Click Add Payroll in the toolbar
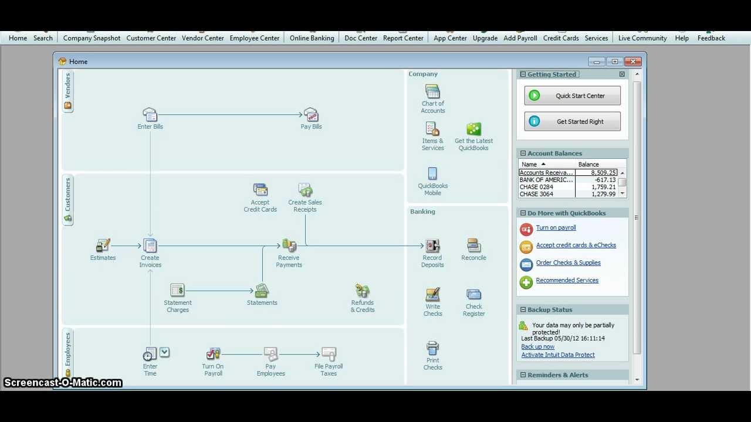The height and width of the screenshot is (422, 751). coord(520,38)
